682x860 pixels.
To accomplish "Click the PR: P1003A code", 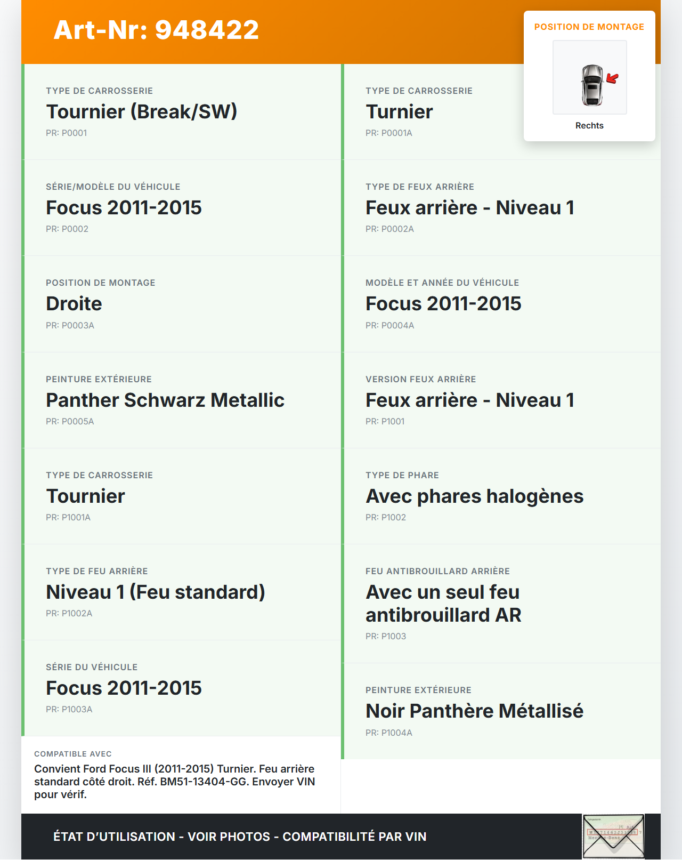I will pos(69,710).
